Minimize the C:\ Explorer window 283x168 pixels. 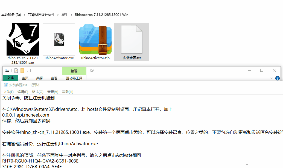coord(249,70)
